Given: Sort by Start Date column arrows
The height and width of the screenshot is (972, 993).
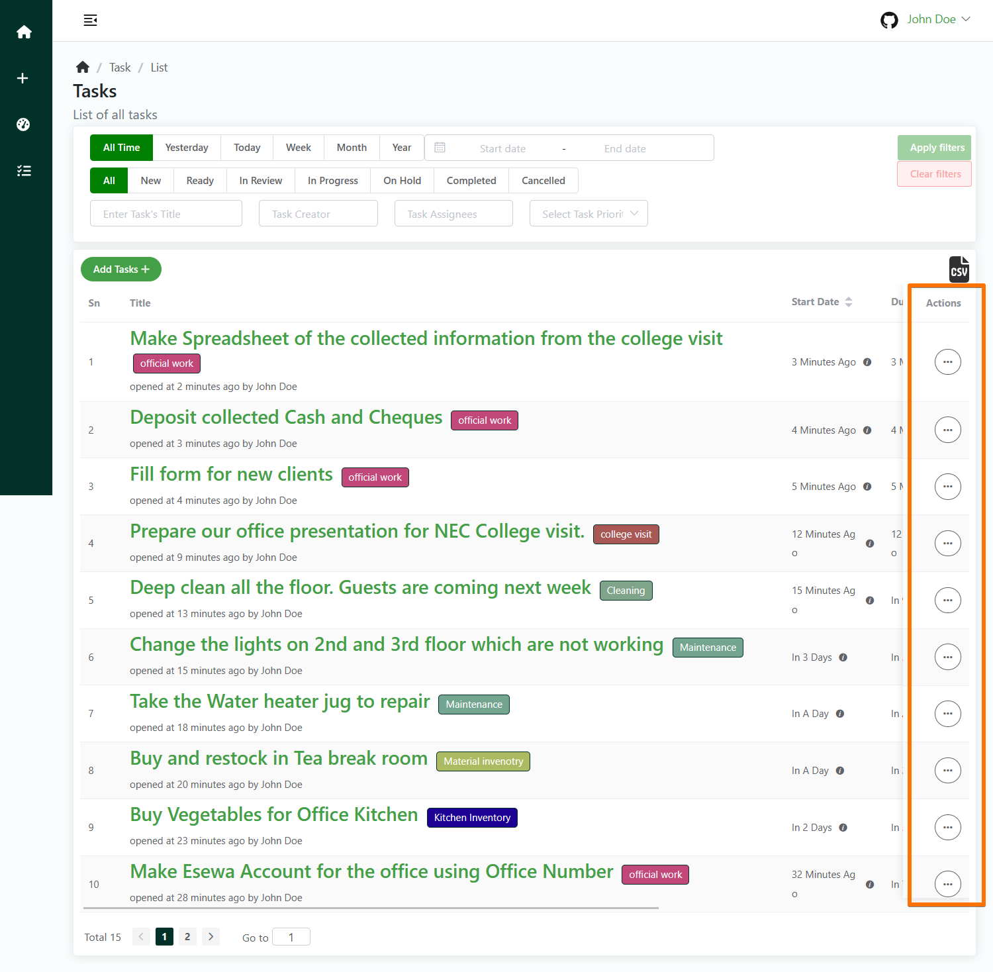Looking at the screenshot, I should tap(849, 302).
